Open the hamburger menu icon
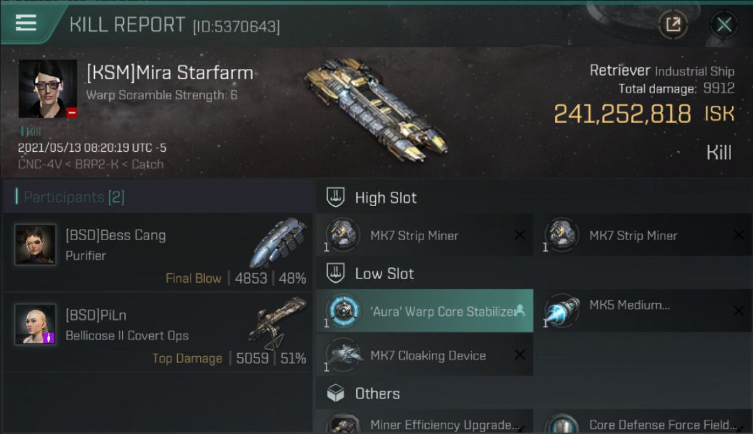Viewport: 753px width, 434px height. pos(26,23)
